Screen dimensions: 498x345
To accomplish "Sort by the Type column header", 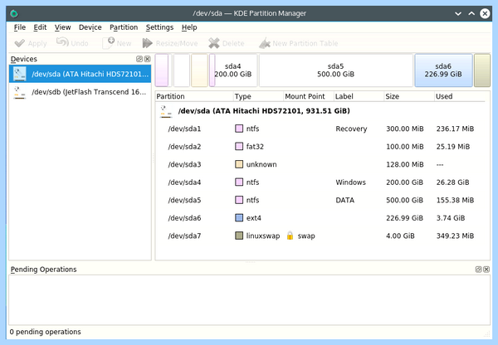I will (x=258, y=96).
